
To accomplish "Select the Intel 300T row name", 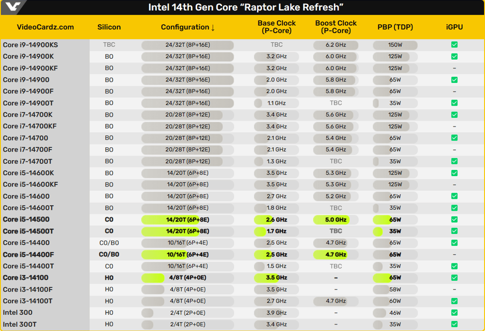I will point(19,324).
